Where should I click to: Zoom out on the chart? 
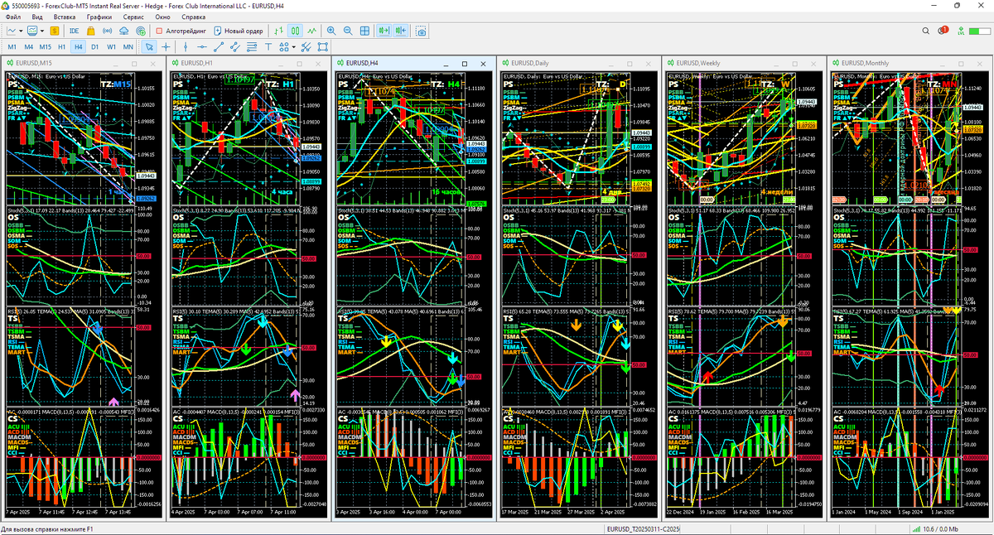point(348,31)
